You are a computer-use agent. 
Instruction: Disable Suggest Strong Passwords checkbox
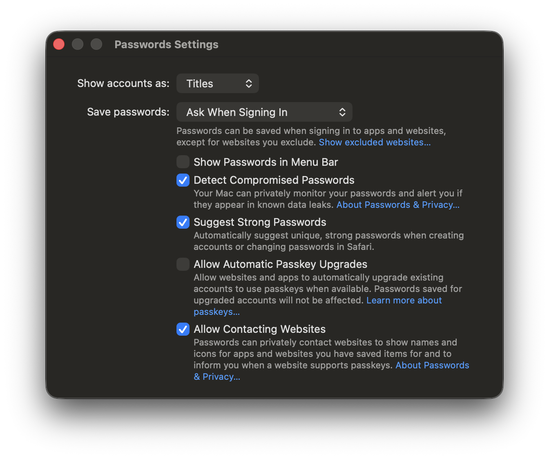[x=183, y=222]
